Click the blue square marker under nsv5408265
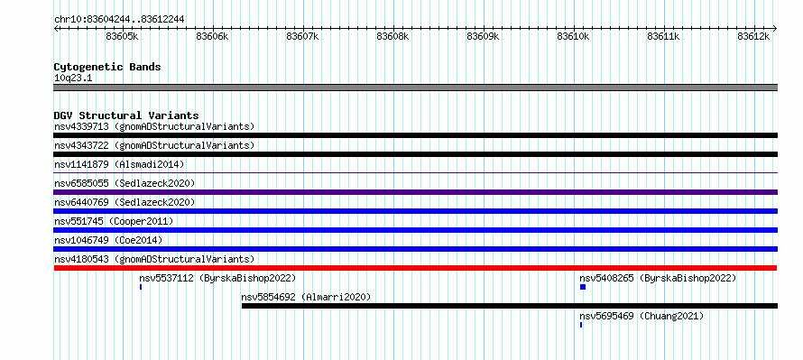The image size is (803, 360). (583, 287)
